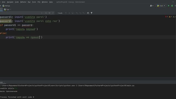Start debugging with the green bug icon
The height and width of the screenshot is (99, 176).
(172, 6)
